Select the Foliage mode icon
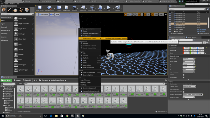The image size is (210, 118). (x=21, y=10)
